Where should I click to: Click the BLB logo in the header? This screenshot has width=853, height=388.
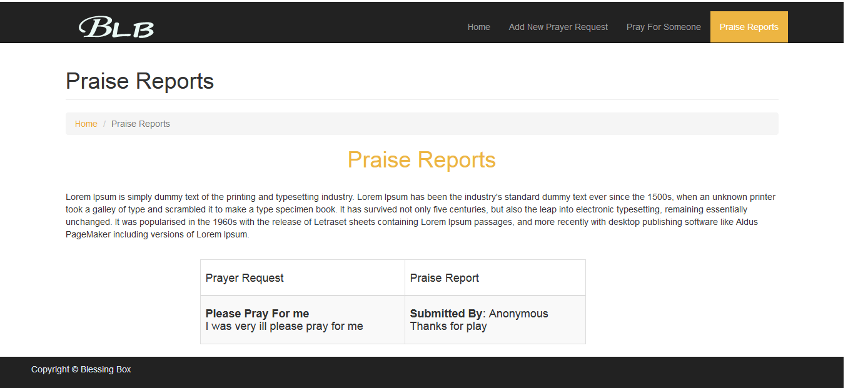click(116, 27)
